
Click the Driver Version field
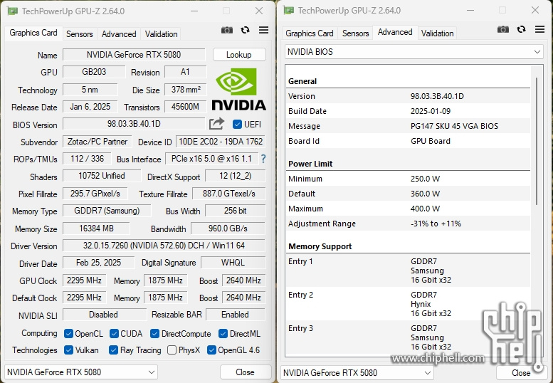[164, 246]
